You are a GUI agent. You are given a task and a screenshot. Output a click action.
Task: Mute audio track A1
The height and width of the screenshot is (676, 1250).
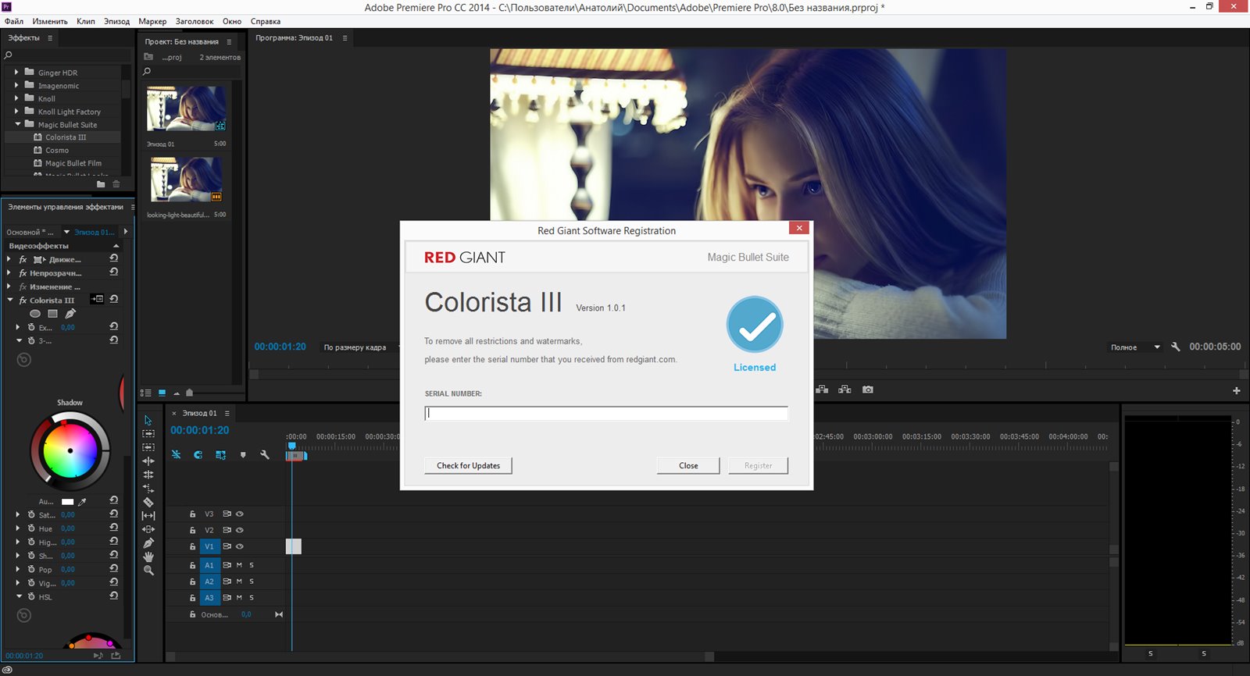coord(239,565)
